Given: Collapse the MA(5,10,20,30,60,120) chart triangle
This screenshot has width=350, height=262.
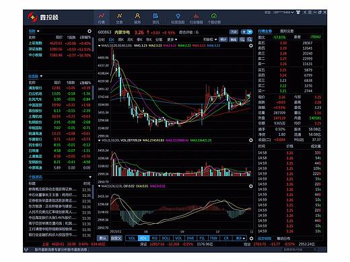Looking at the screenshot, I should [99, 46].
